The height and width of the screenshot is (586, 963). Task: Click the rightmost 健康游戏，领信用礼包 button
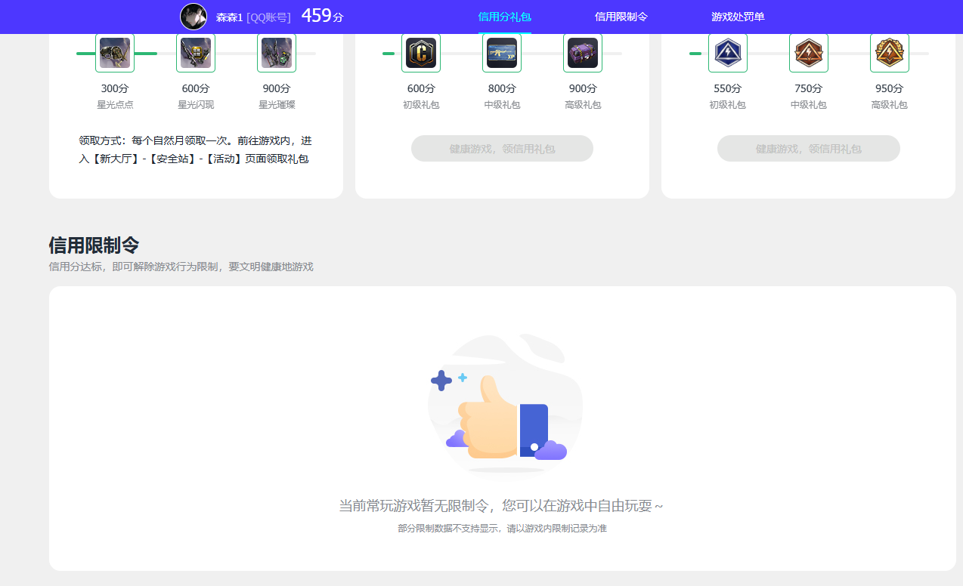[808, 148]
